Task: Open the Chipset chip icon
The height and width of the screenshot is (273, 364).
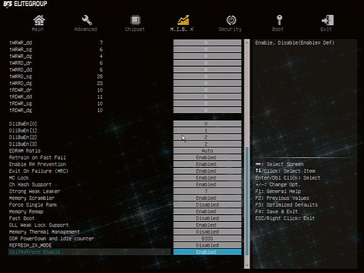Action: pos(135,20)
